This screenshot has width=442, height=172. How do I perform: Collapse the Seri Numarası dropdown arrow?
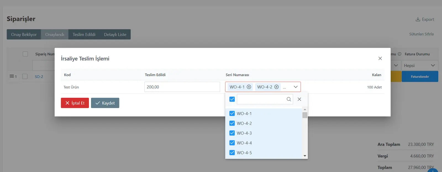coord(296,87)
